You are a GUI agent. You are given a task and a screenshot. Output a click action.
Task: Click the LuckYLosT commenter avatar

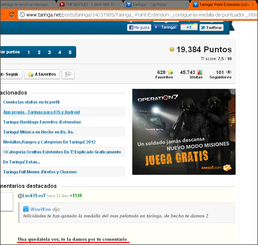pyautogui.click(x=6, y=202)
